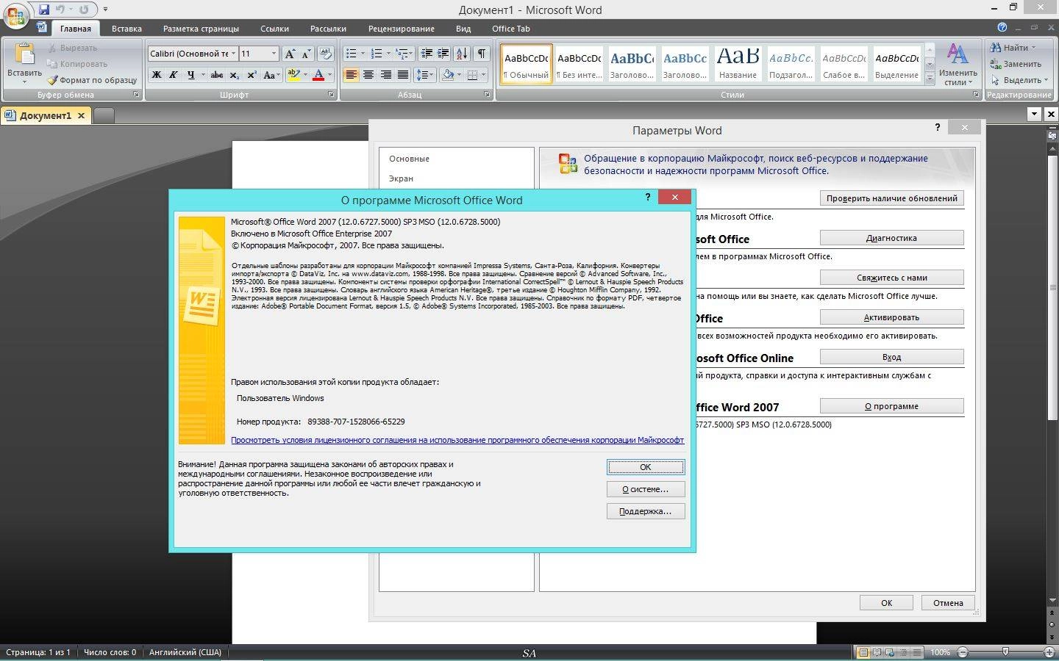
Task: Toggle Bold (Ж) formatting
Action: click(x=157, y=75)
